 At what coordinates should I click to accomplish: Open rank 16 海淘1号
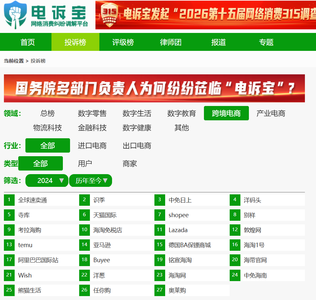click(267, 245)
